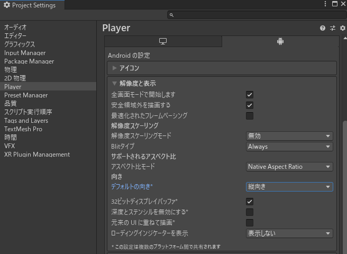The image size is (347, 254).
Task: Open the preset selector sliders icon
Action: coord(333,28)
